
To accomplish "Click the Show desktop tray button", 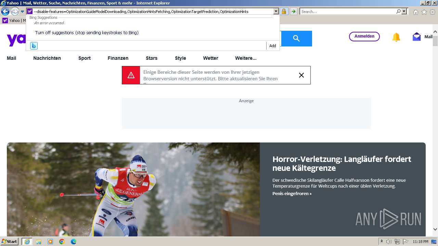I will pyautogui.click(x=434, y=242).
